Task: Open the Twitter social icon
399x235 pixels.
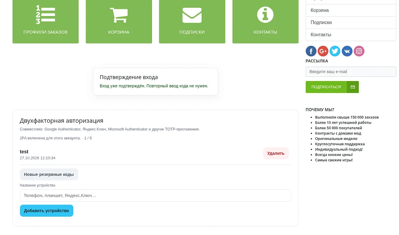Action: click(335, 51)
